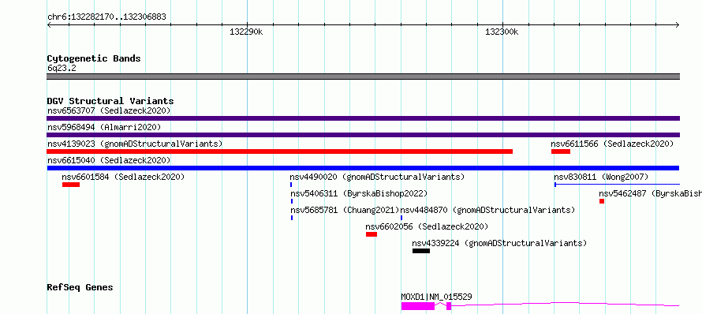Click the 132290k ruler tick label

point(246,32)
